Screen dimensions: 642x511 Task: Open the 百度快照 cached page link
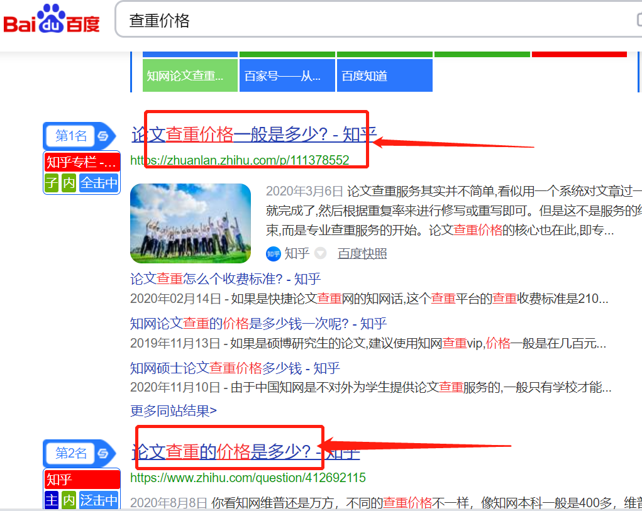(362, 254)
